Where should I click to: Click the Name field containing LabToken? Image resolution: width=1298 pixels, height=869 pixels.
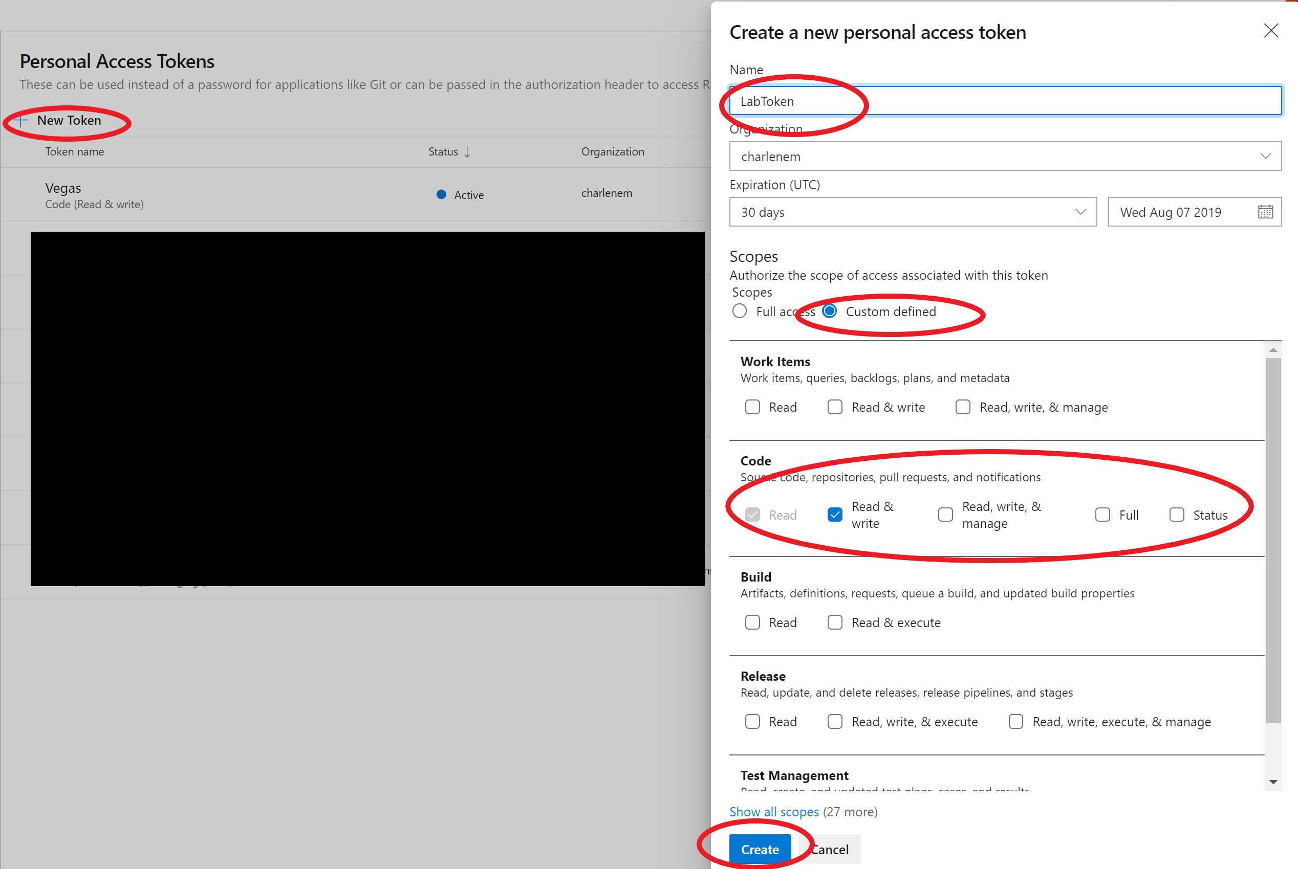pyautogui.click(x=1005, y=101)
